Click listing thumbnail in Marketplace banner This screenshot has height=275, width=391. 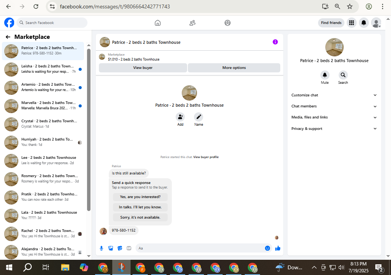click(102, 57)
